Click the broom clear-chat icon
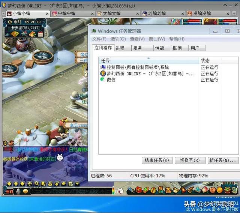 click(x=57, y=183)
